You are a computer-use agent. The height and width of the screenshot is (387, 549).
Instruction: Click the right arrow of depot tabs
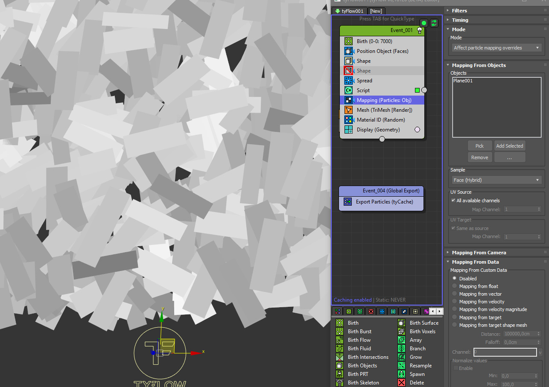(x=440, y=311)
